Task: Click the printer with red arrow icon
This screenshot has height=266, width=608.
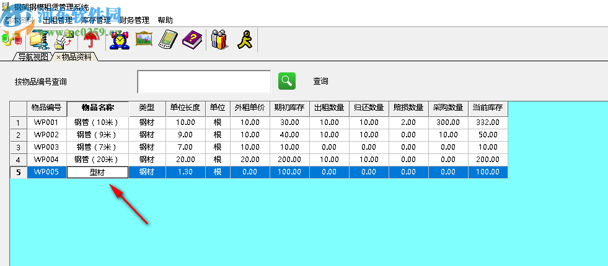Action: coord(64,40)
